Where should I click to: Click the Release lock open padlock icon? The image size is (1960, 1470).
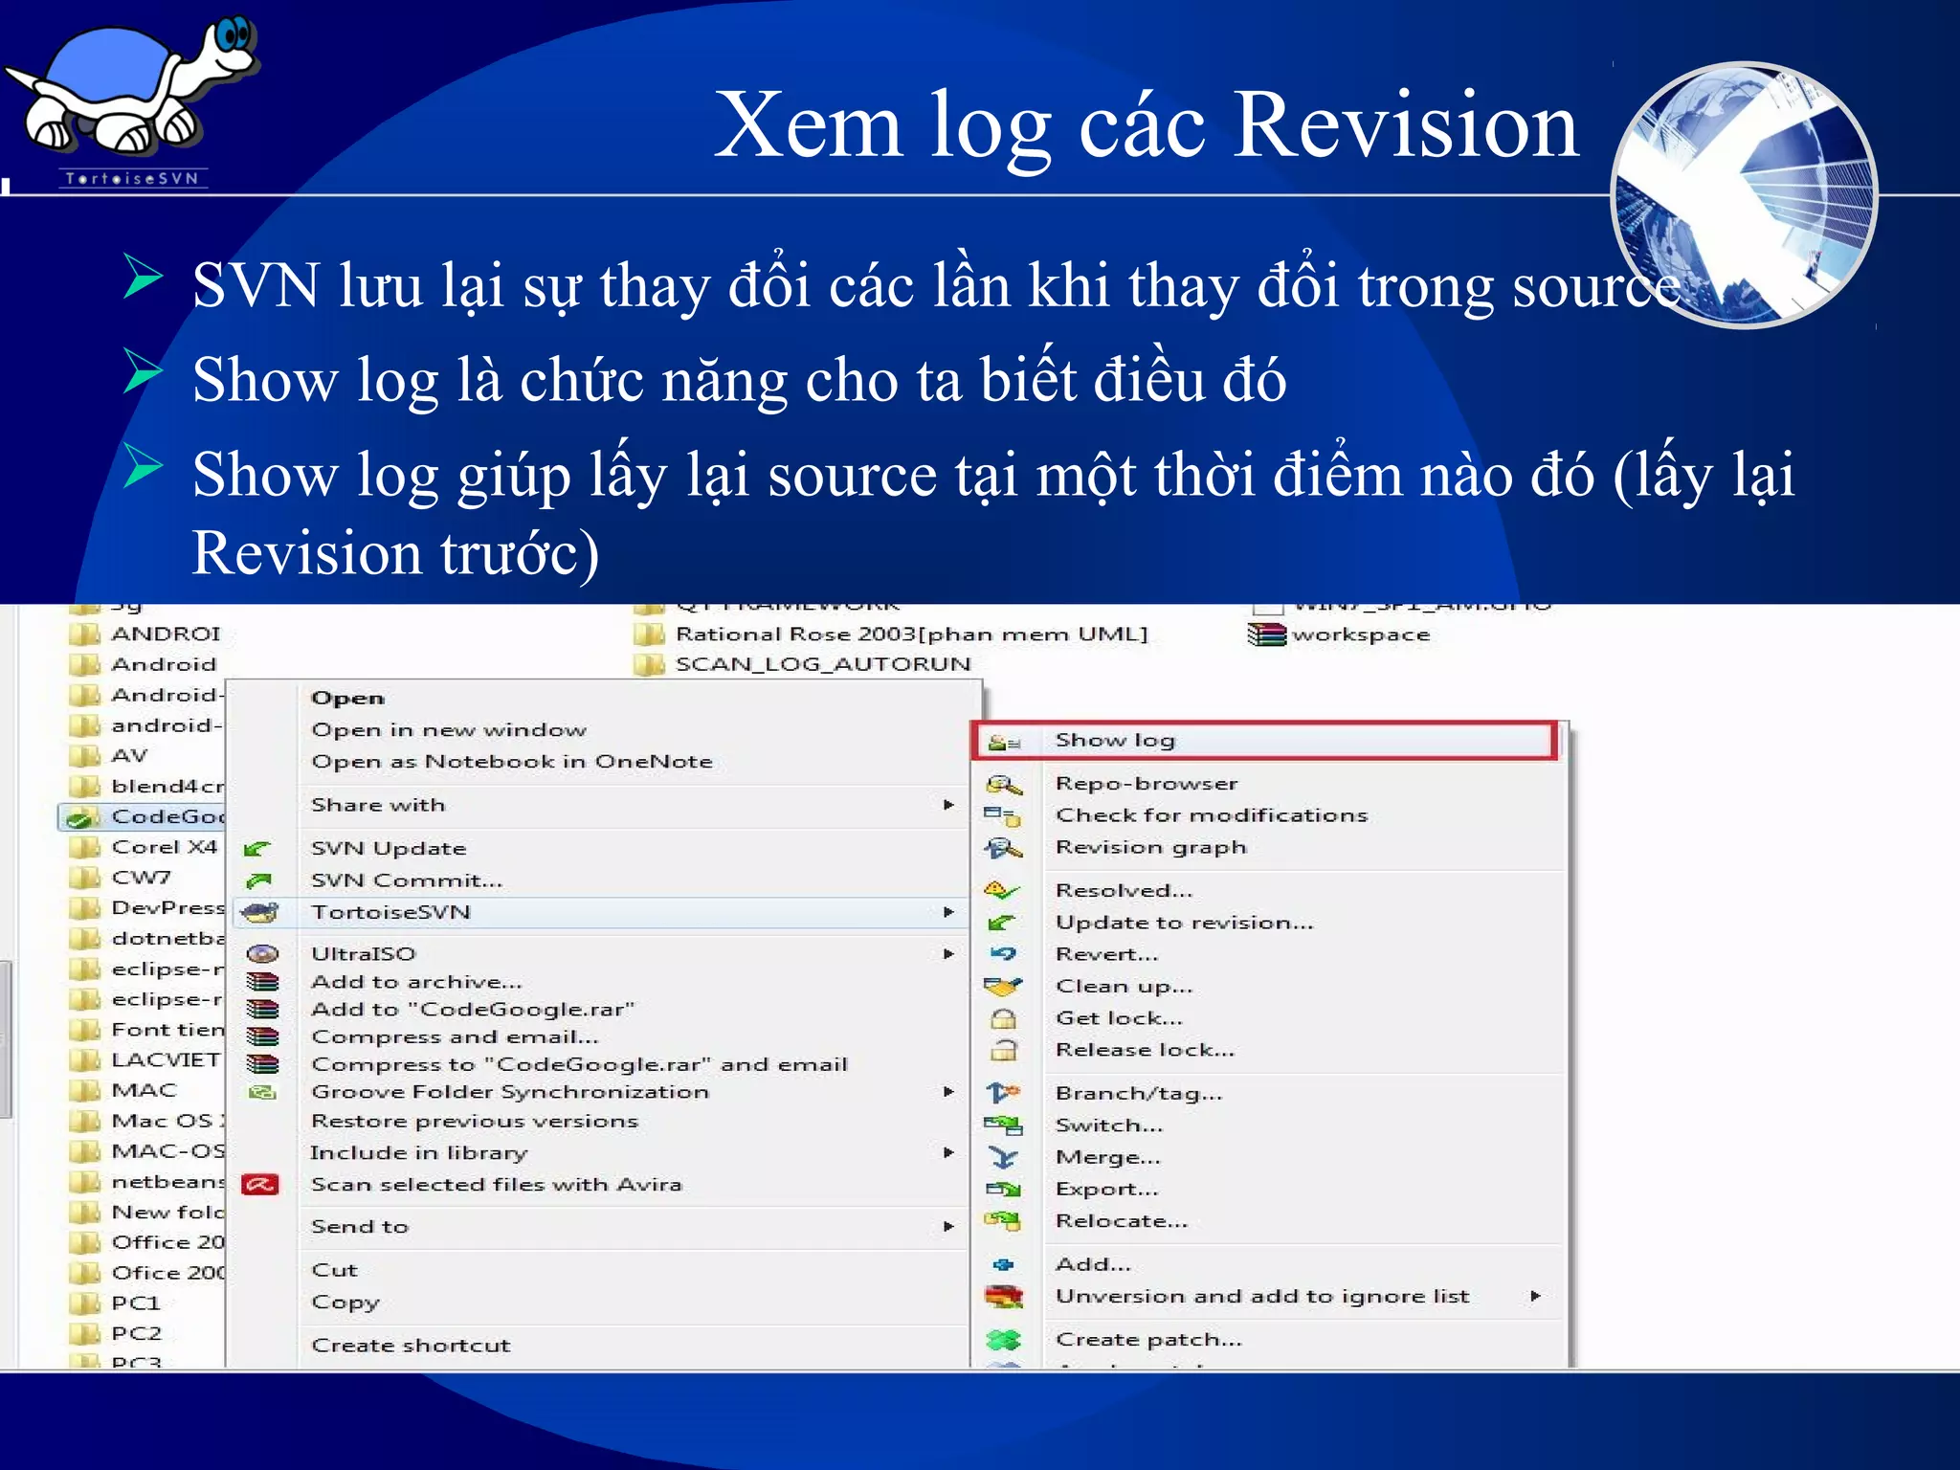(x=1002, y=1050)
